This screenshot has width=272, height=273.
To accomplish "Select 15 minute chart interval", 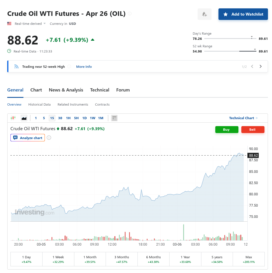I will (x=52, y=118).
